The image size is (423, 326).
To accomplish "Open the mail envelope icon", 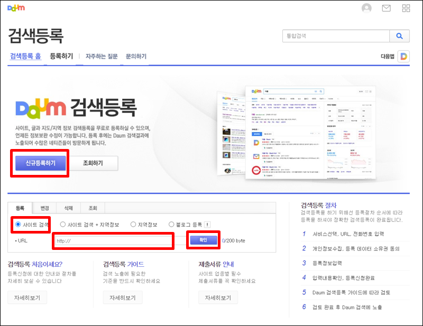I will [387, 8].
